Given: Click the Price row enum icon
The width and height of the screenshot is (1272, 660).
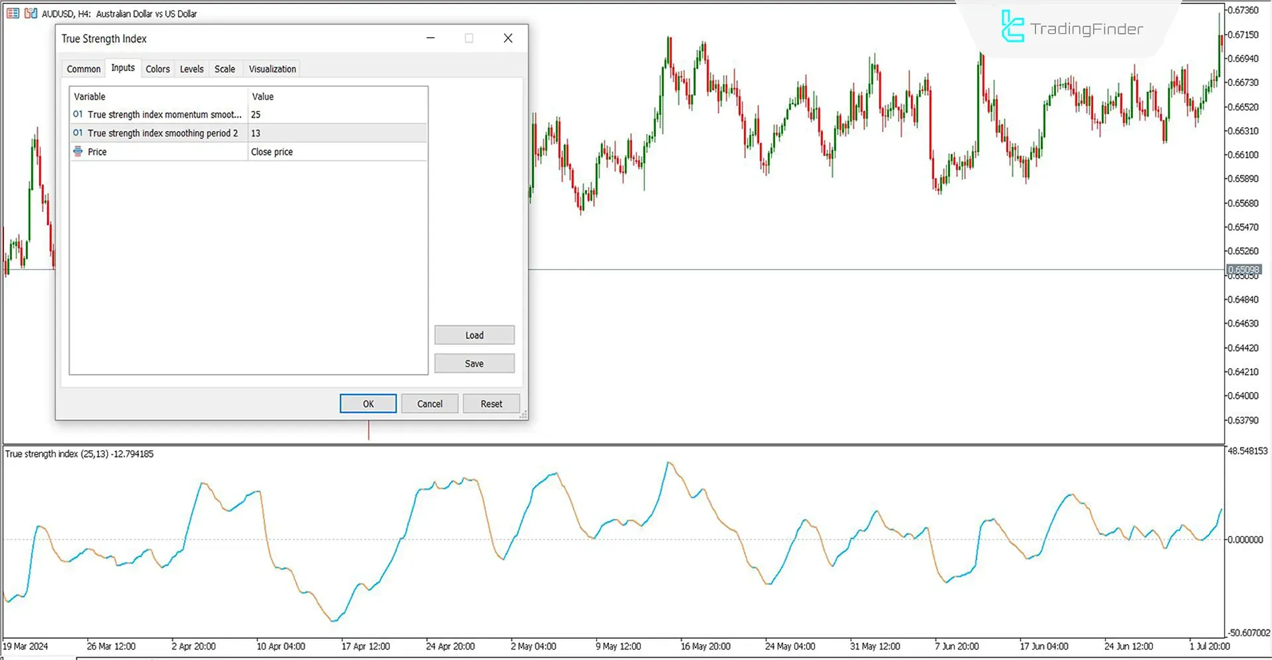Looking at the screenshot, I should (x=78, y=152).
